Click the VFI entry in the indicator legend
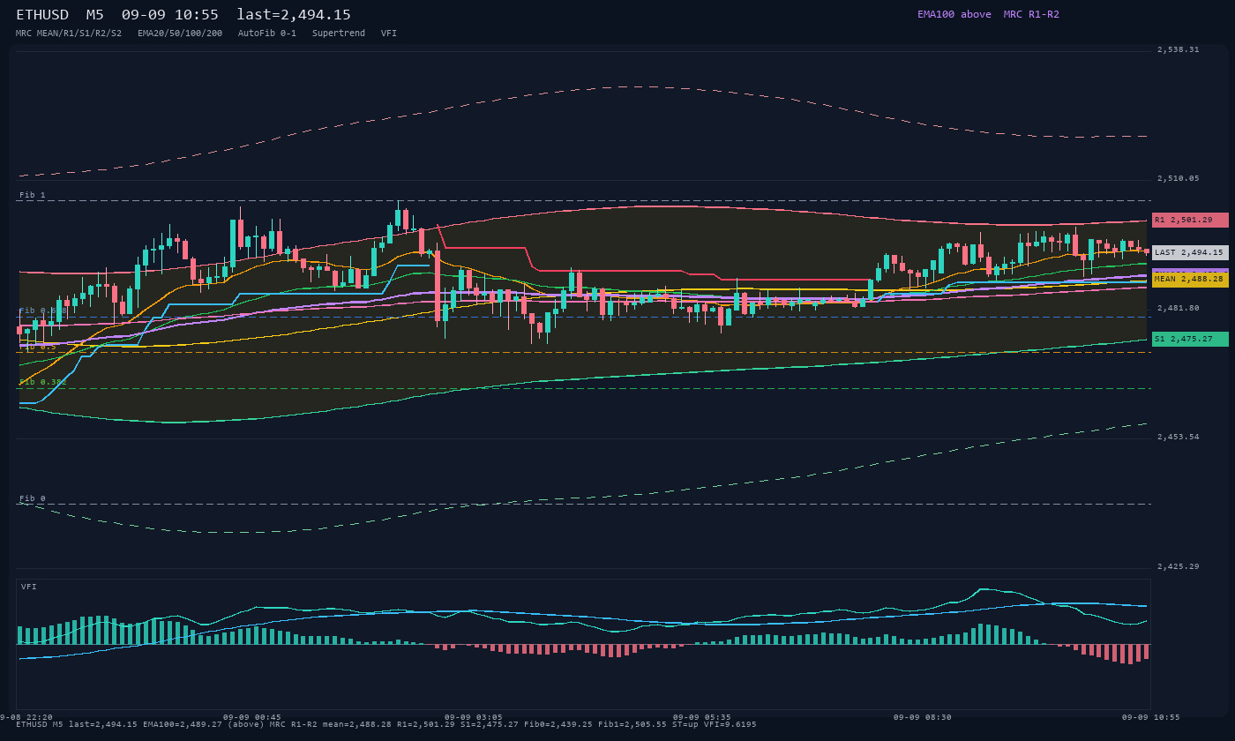The width and height of the screenshot is (1235, 741). pyautogui.click(x=389, y=34)
